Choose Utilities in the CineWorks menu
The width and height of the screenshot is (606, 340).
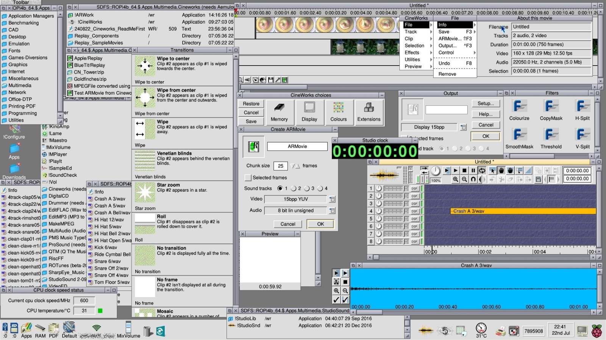(417, 59)
